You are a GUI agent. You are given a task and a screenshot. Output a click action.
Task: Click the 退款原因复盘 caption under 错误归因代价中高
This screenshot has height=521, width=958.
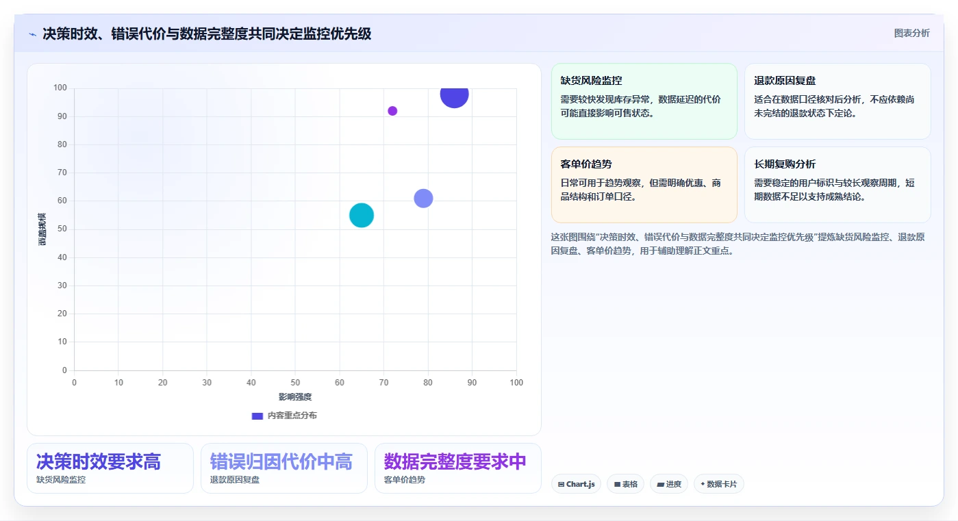235,480
